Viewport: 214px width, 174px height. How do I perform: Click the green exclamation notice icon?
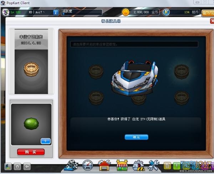177,166
